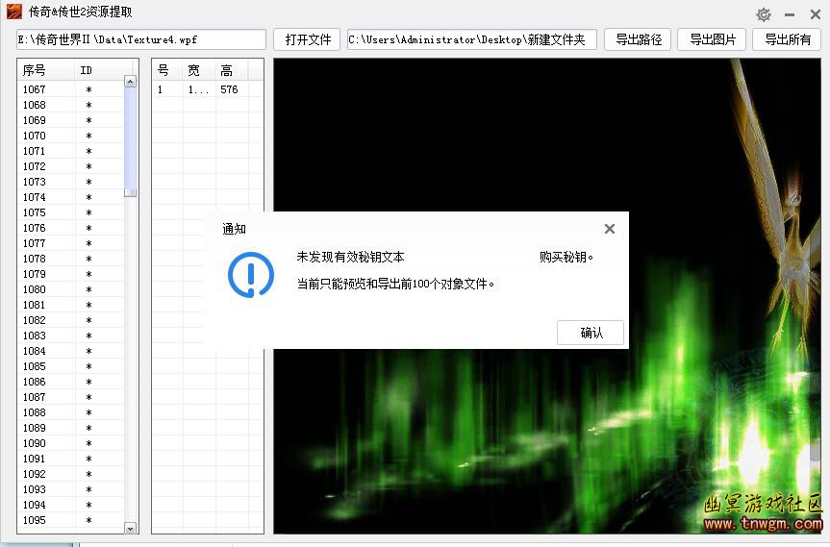Sort list by 序号 column header
The width and height of the screenshot is (830, 547).
46,70
